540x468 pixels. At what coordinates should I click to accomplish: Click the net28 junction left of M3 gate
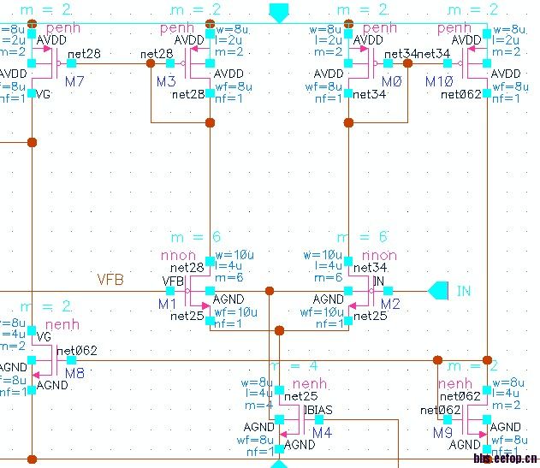click(x=151, y=63)
